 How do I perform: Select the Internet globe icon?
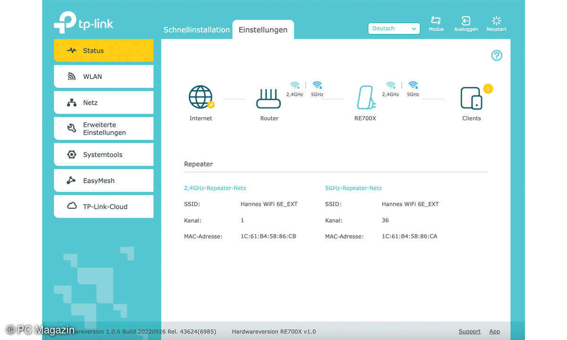point(201,97)
